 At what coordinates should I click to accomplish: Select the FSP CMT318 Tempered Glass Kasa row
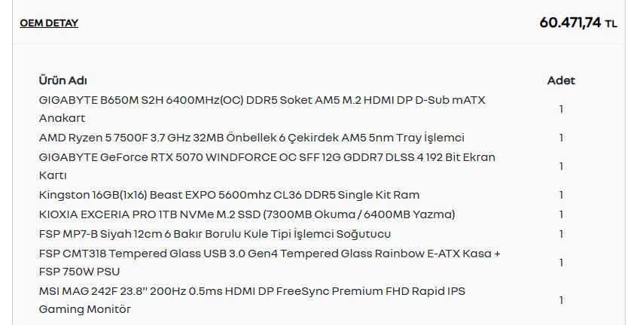tap(307, 263)
